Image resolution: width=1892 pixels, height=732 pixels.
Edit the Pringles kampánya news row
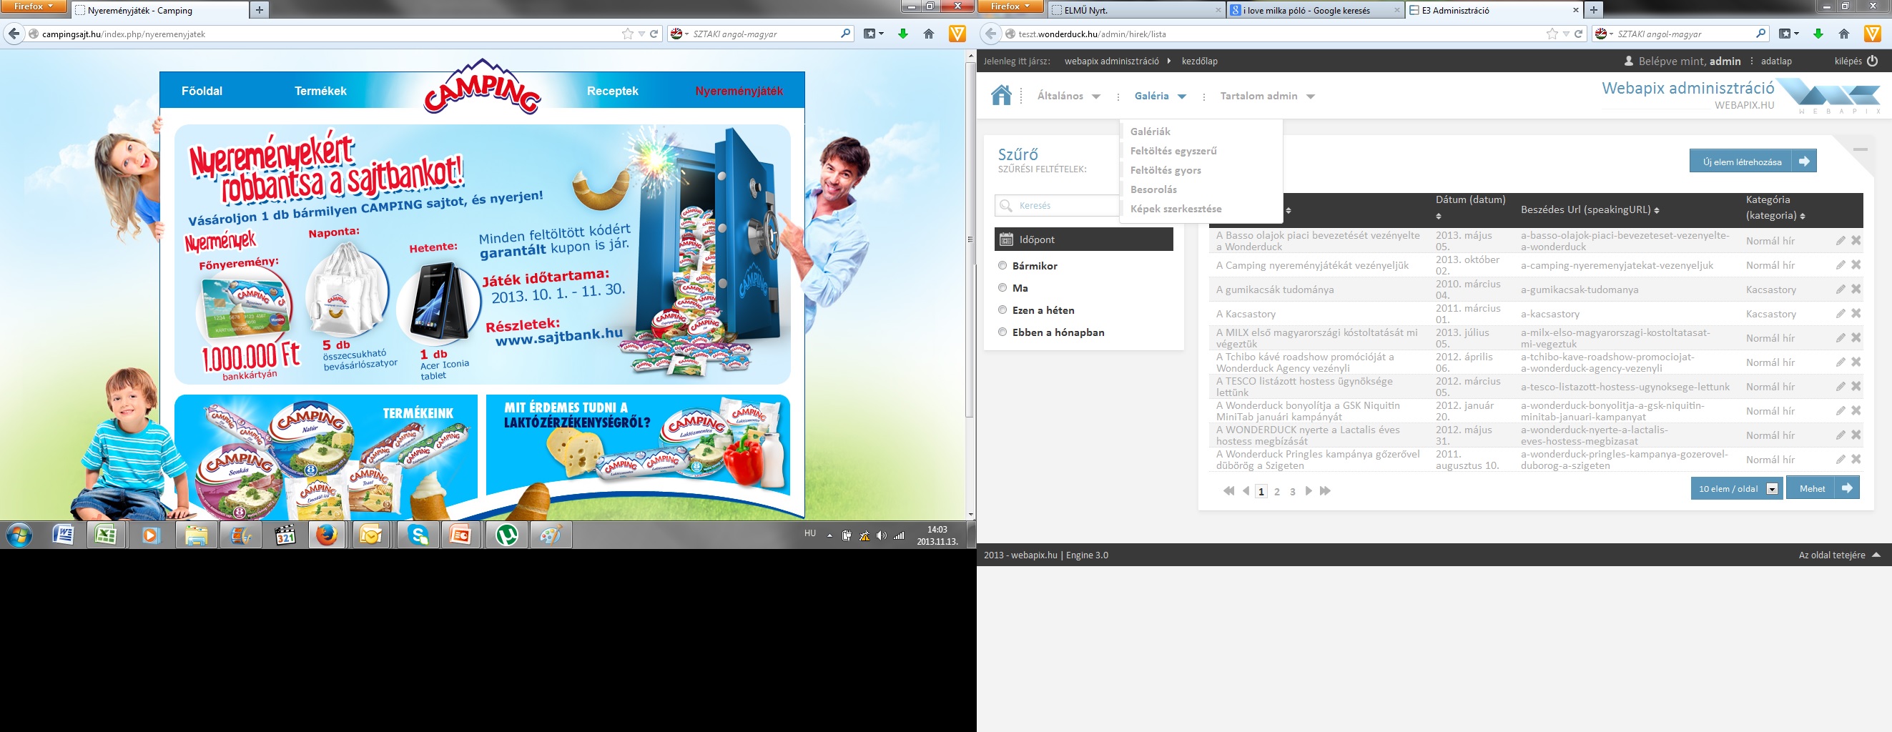[1841, 460]
